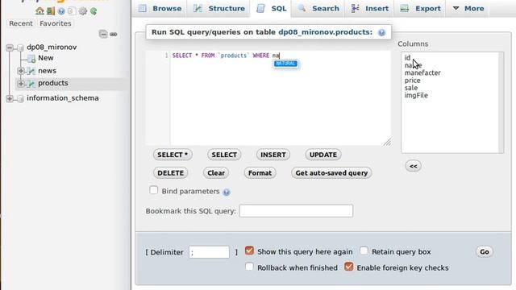Screen dimensions: 516x290
Task: Click the information_schema database icon
Action: [21, 98]
